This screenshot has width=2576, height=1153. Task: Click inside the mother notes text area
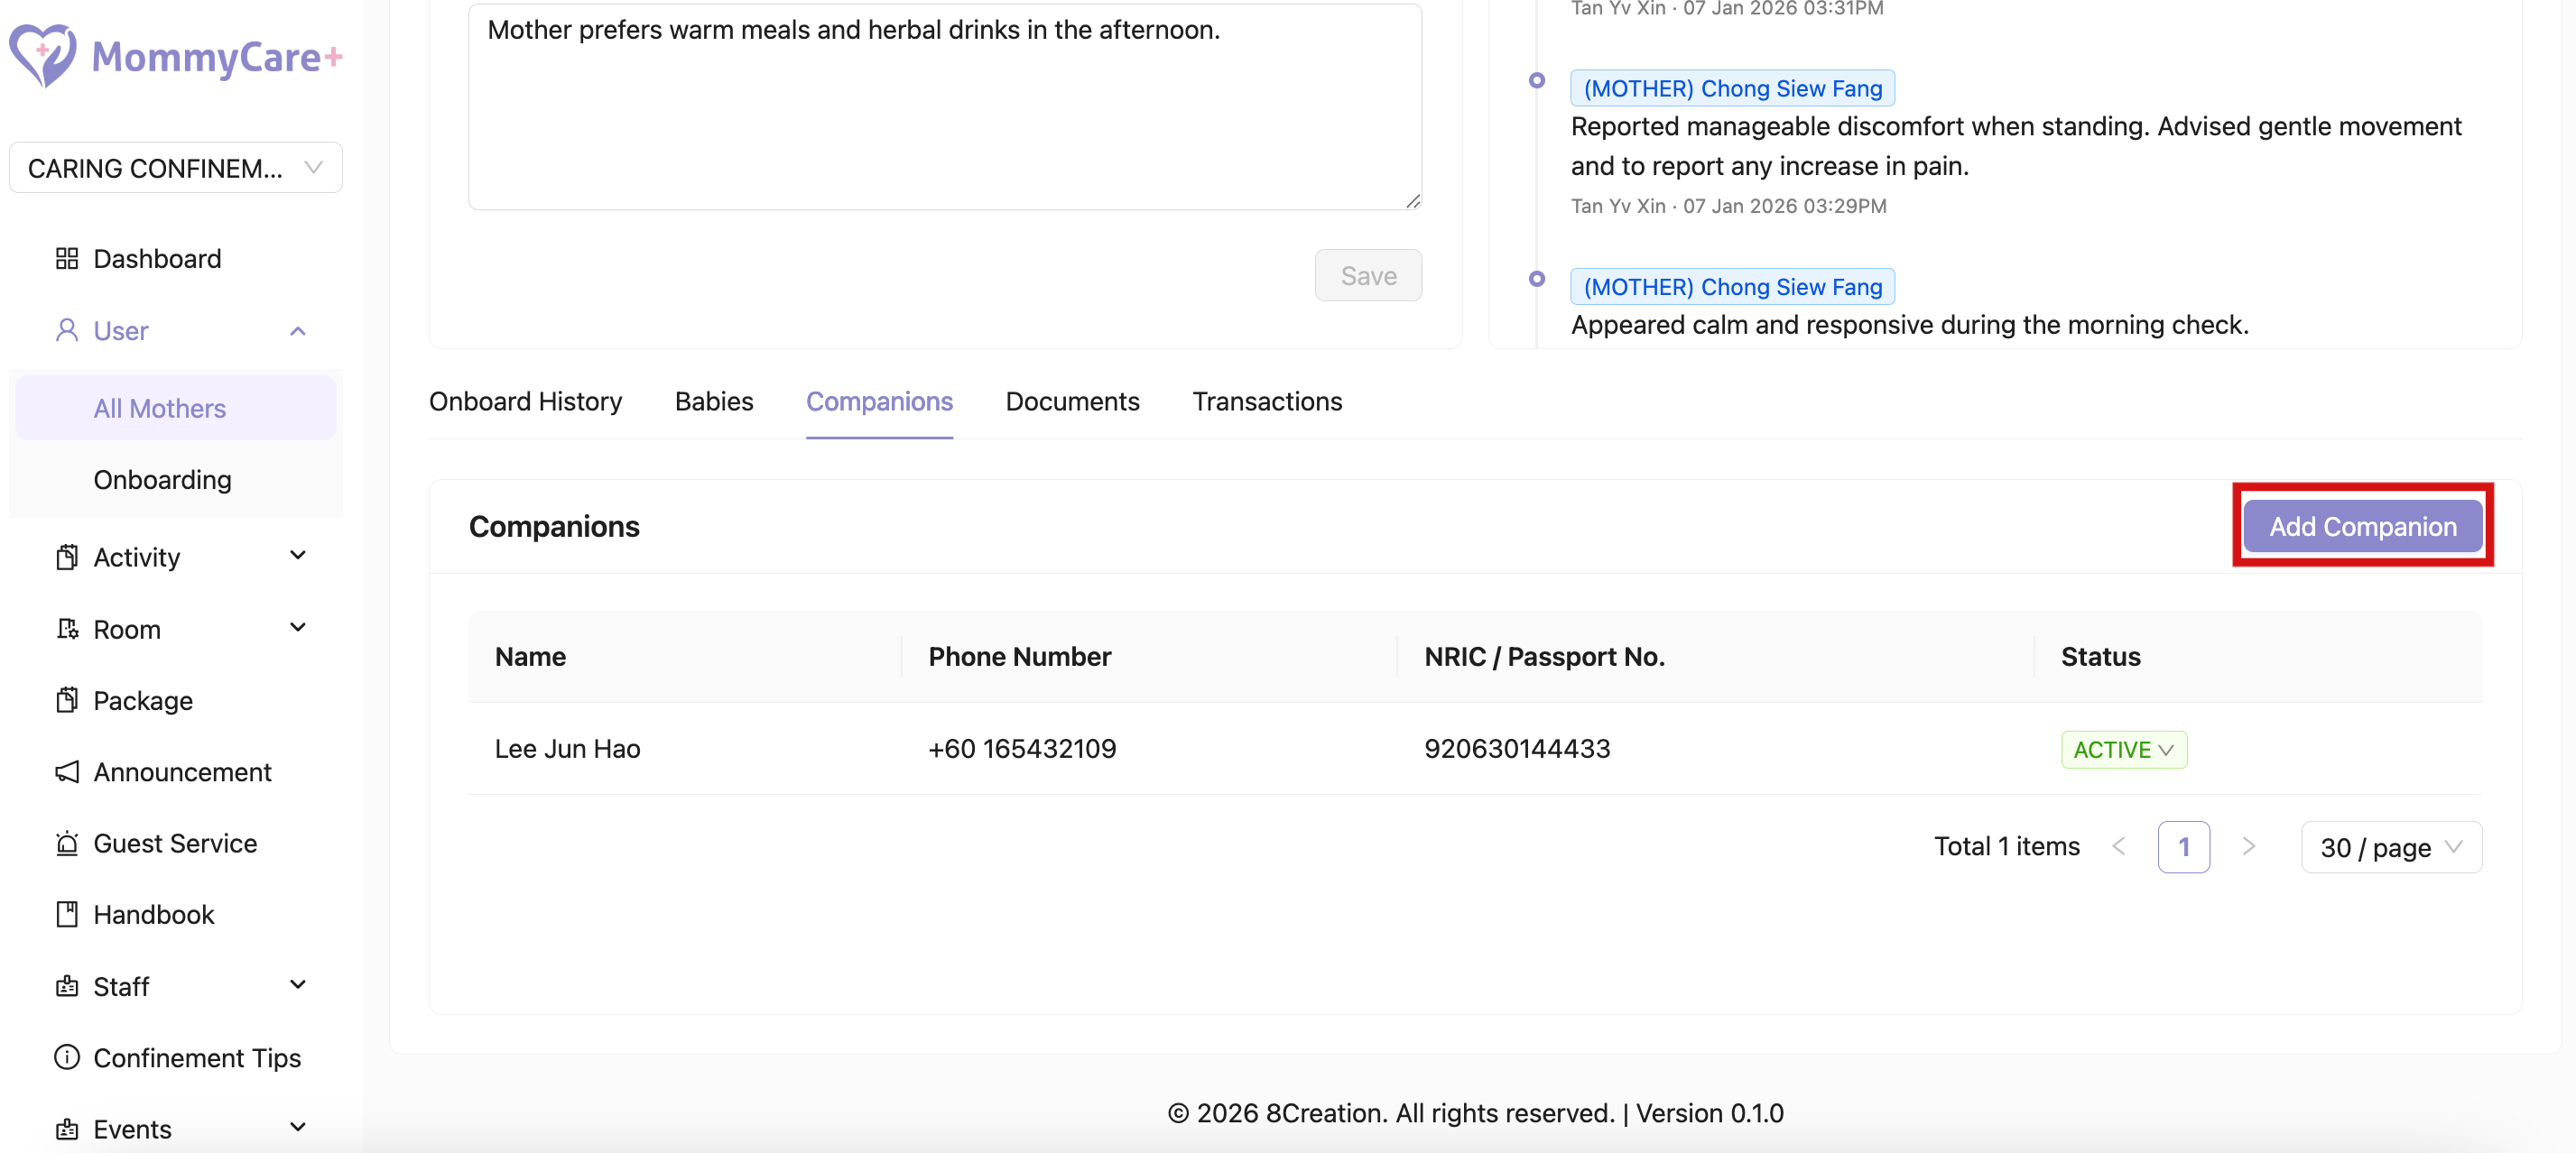point(944,110)
